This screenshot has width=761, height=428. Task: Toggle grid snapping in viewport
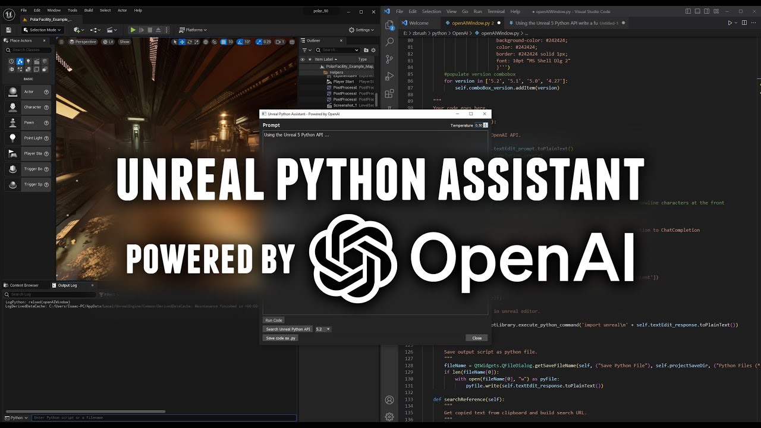pyautogui.click(x=223, y=42)
